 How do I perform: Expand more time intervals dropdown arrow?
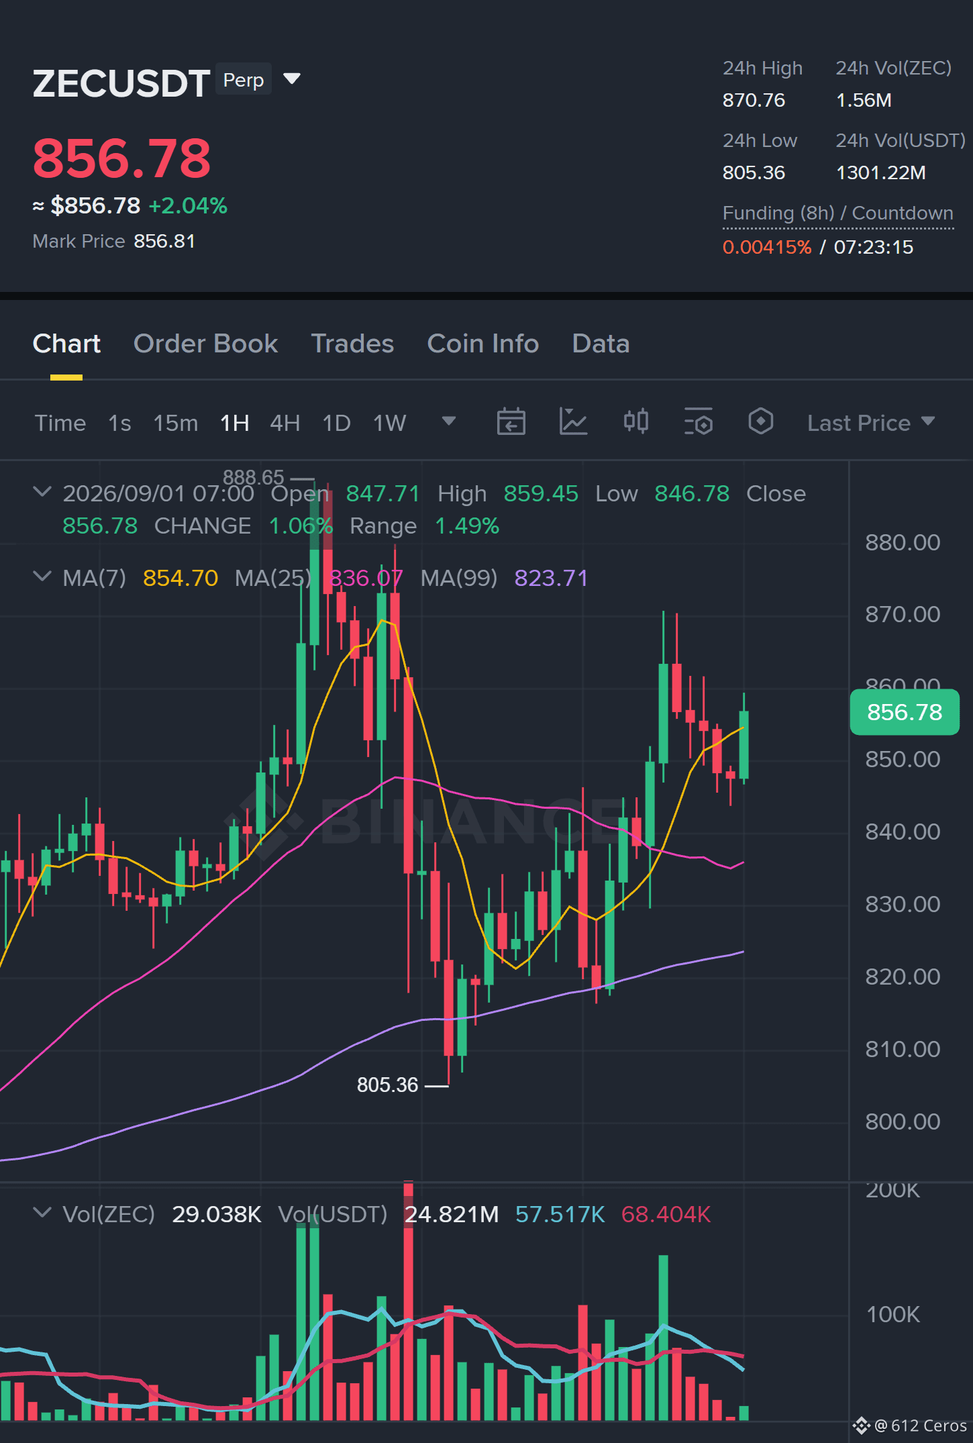coord(449,421)
